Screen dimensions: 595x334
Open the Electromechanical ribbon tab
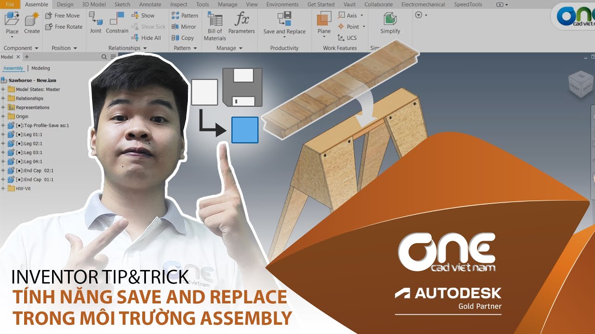pos(423,4)
